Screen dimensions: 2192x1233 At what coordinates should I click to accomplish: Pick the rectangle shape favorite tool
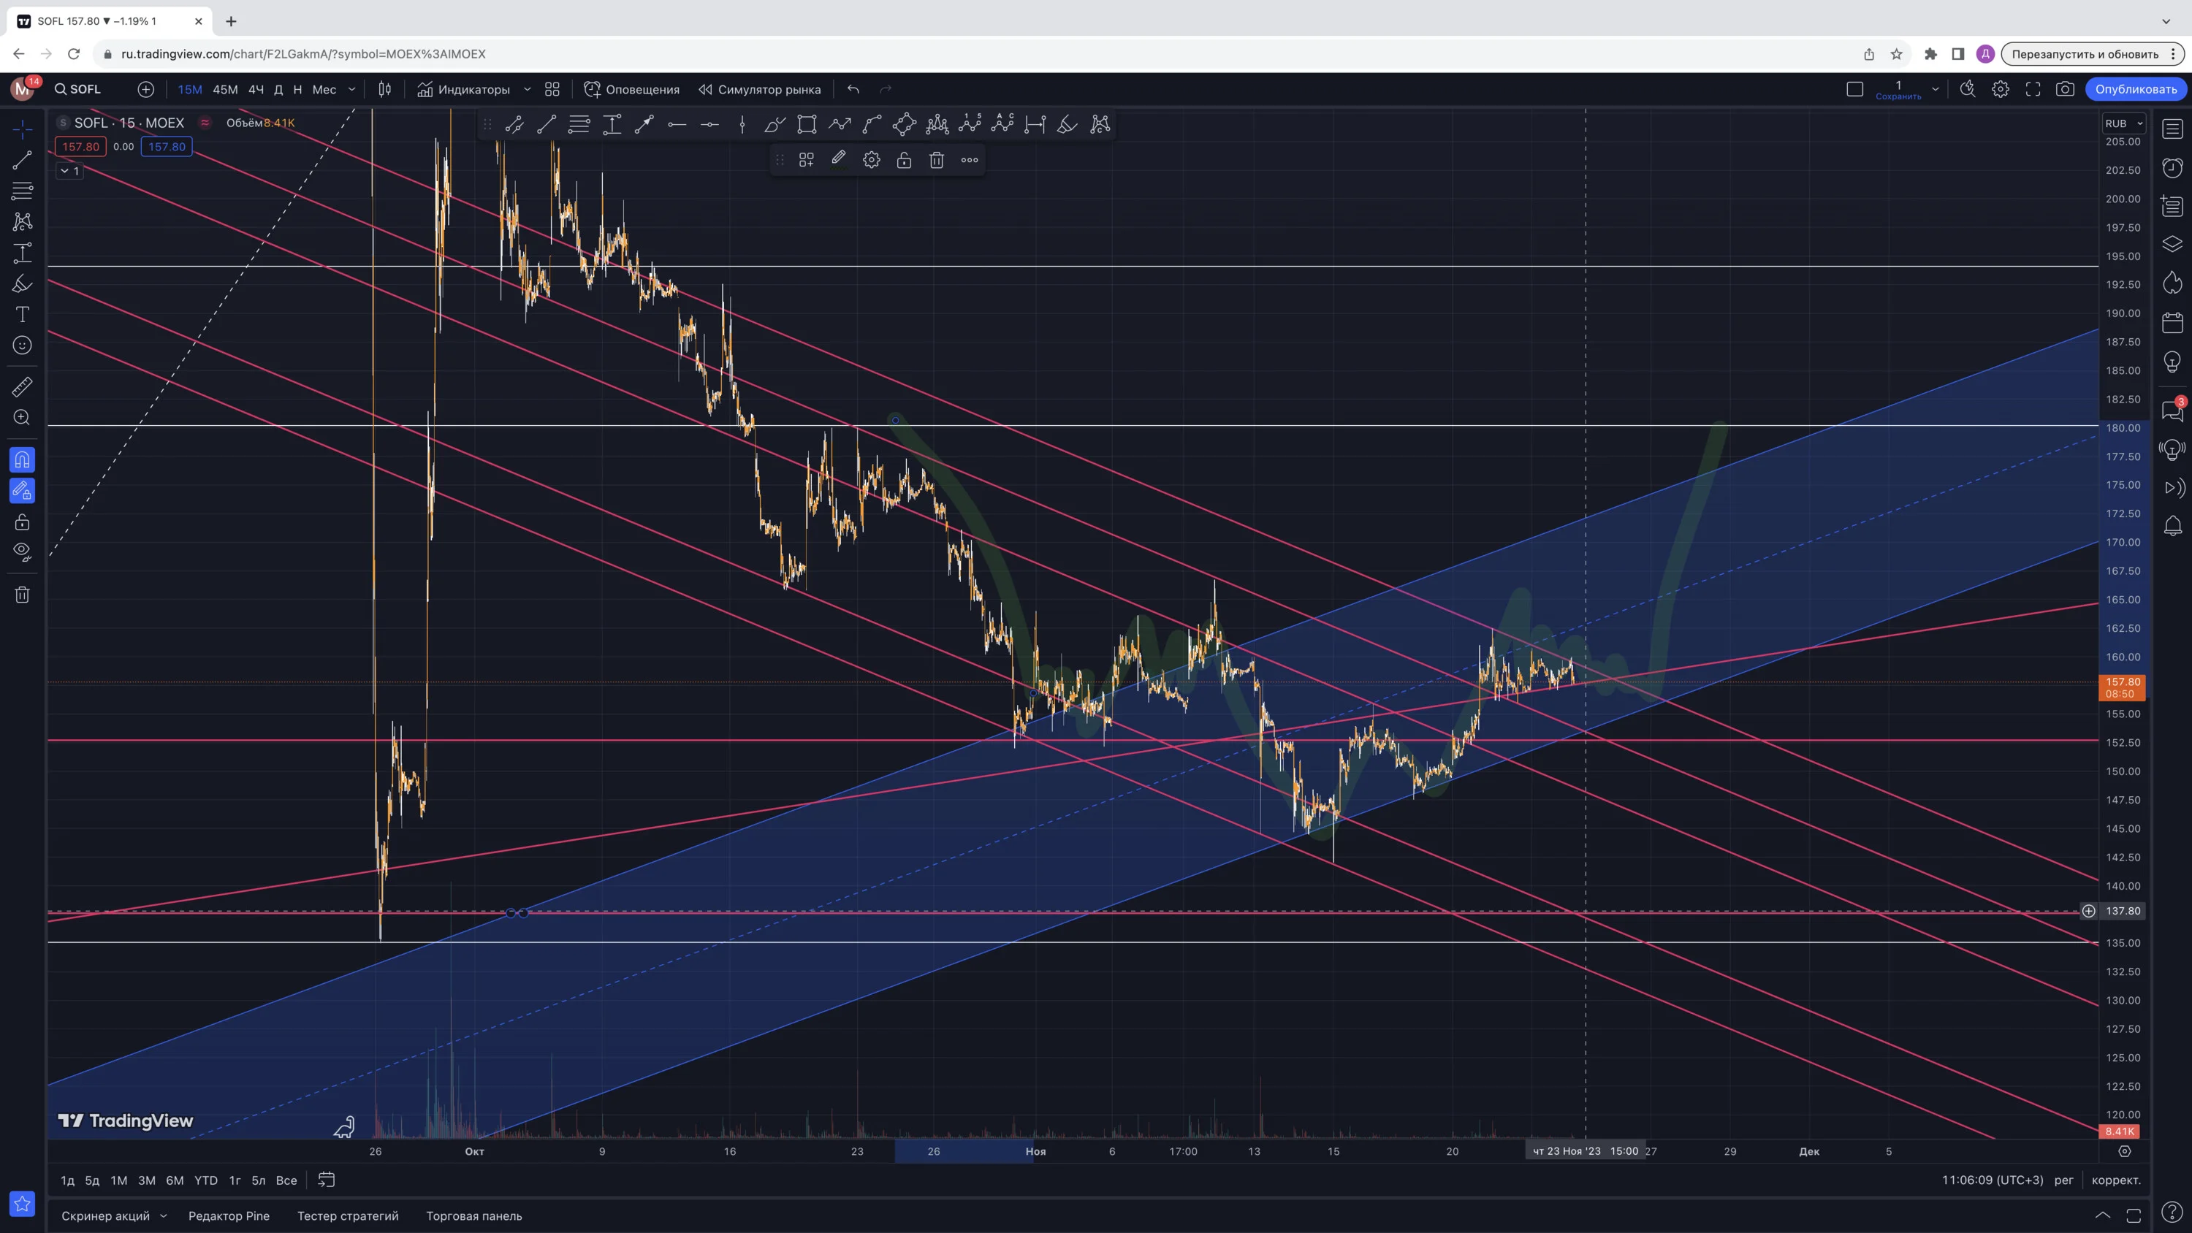click(807, 125)
